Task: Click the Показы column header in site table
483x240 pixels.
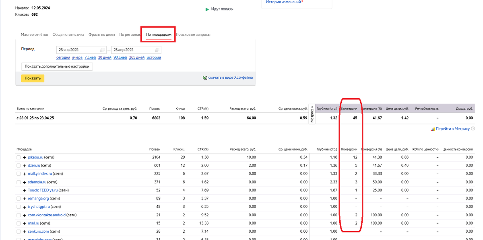Action: [155, 149]
